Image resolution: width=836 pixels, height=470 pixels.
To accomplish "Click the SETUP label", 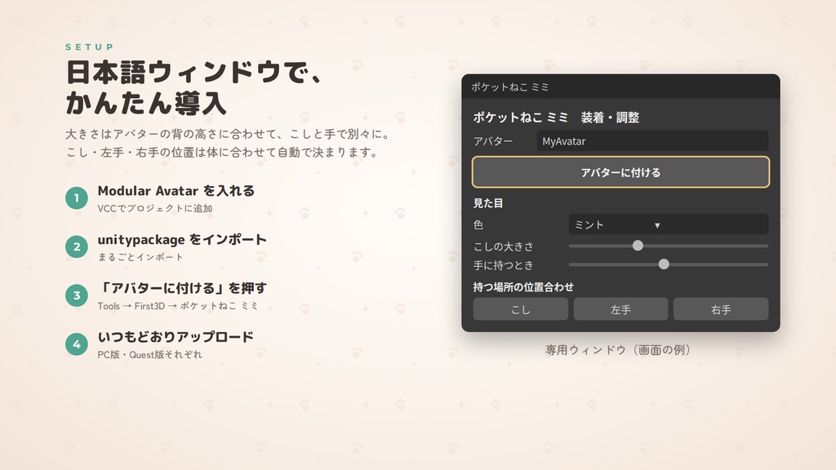I will [x=90, y=47].
